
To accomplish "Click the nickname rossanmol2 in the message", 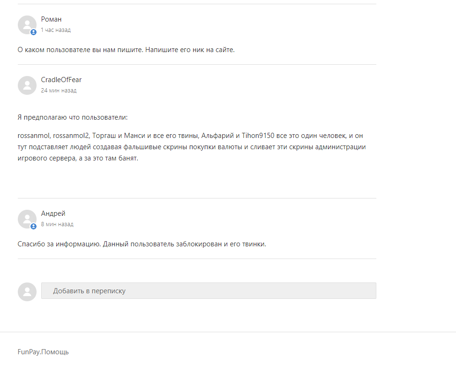I will point(71,136).
